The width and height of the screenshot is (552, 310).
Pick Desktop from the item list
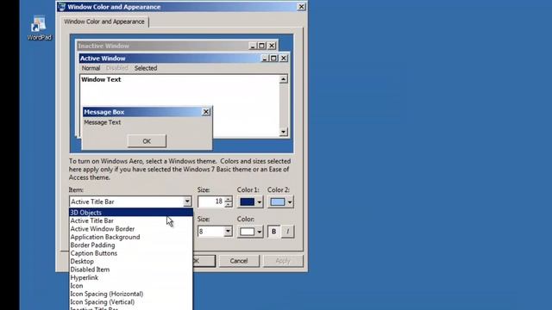click(131, 261)
